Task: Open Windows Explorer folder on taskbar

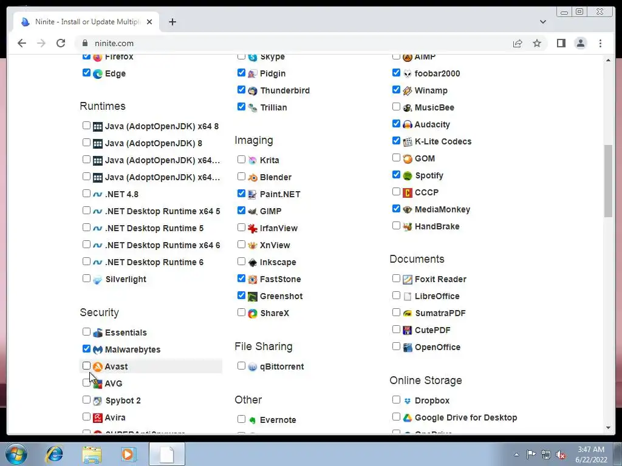Action: [x=92, y=454]
